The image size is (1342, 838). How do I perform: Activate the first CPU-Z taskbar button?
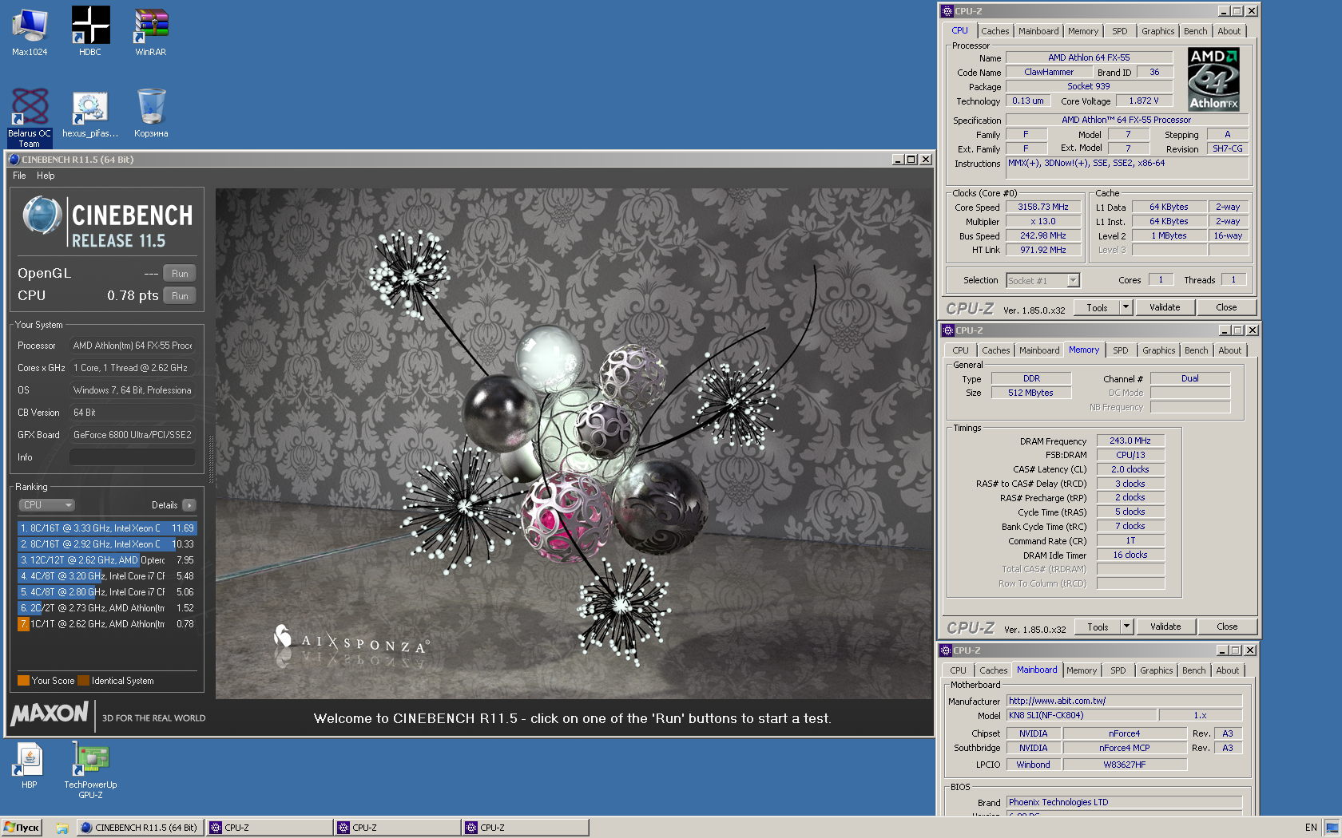(x=269, y=828)
